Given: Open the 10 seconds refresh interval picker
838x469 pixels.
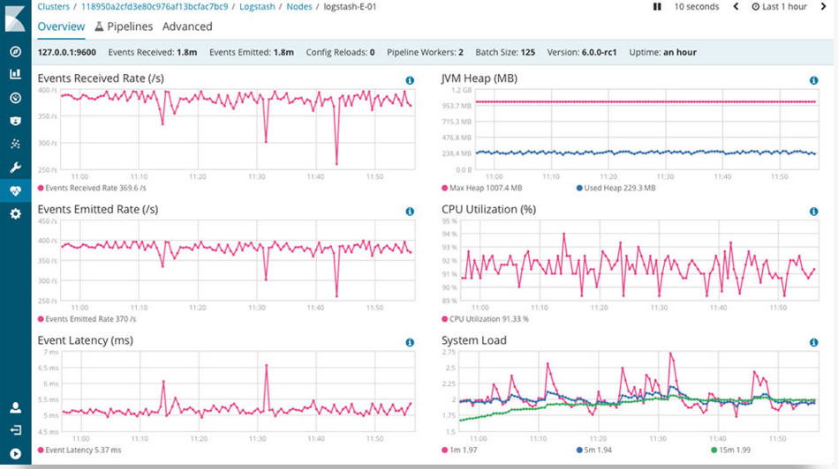Looking at the screenshot, I should coord(697,7).
